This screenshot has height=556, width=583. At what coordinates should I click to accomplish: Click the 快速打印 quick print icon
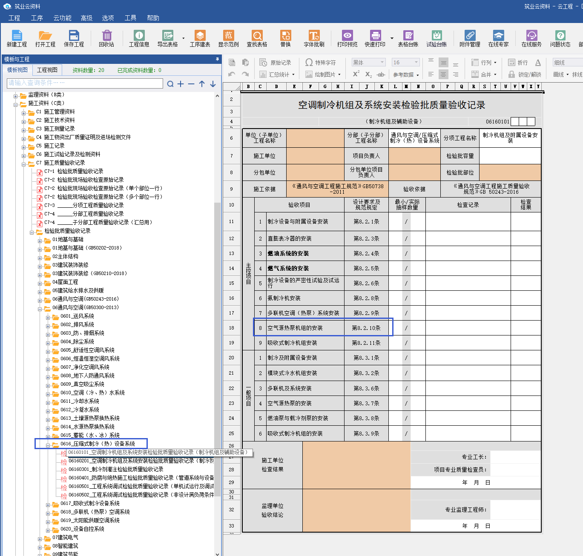click(x=375, y=38)
